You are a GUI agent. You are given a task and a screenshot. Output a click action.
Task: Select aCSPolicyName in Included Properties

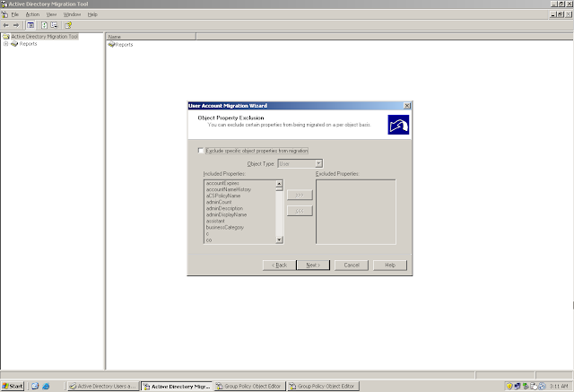point(223,196)
